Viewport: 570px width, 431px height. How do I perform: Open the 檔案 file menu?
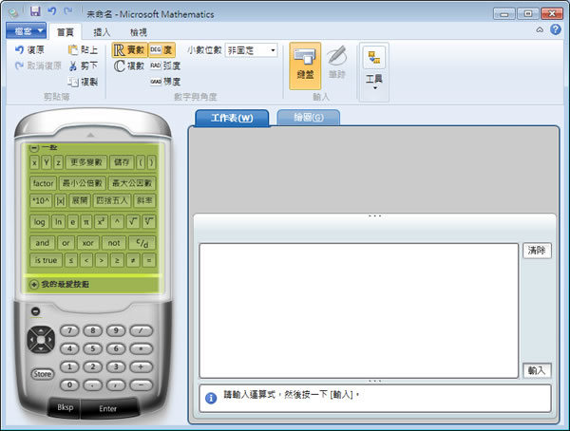[x=27, y=31]
